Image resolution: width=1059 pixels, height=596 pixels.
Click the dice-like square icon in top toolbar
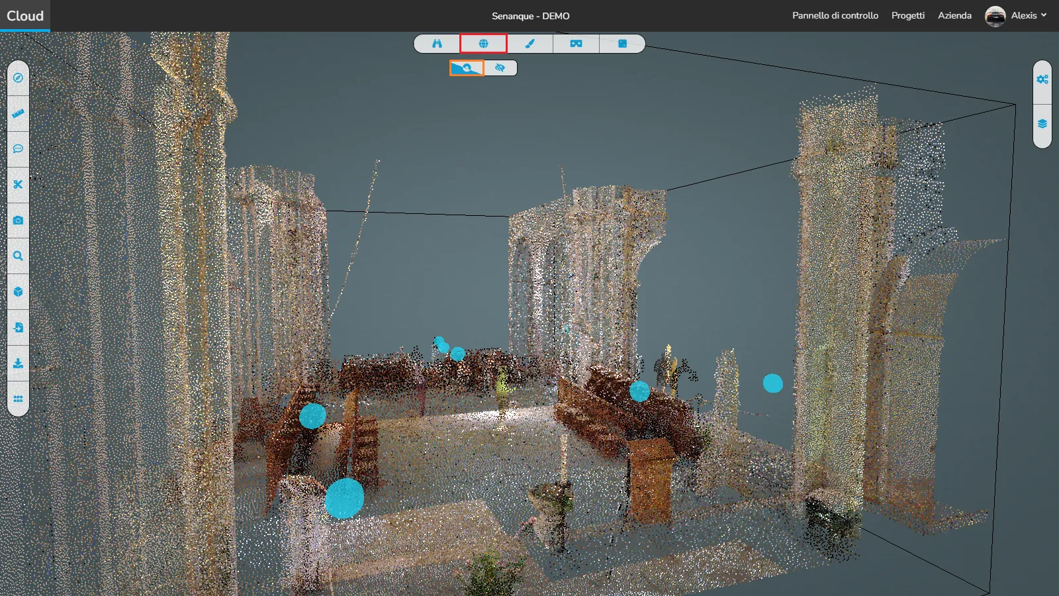pyautogui.click(x=622, y=44)
